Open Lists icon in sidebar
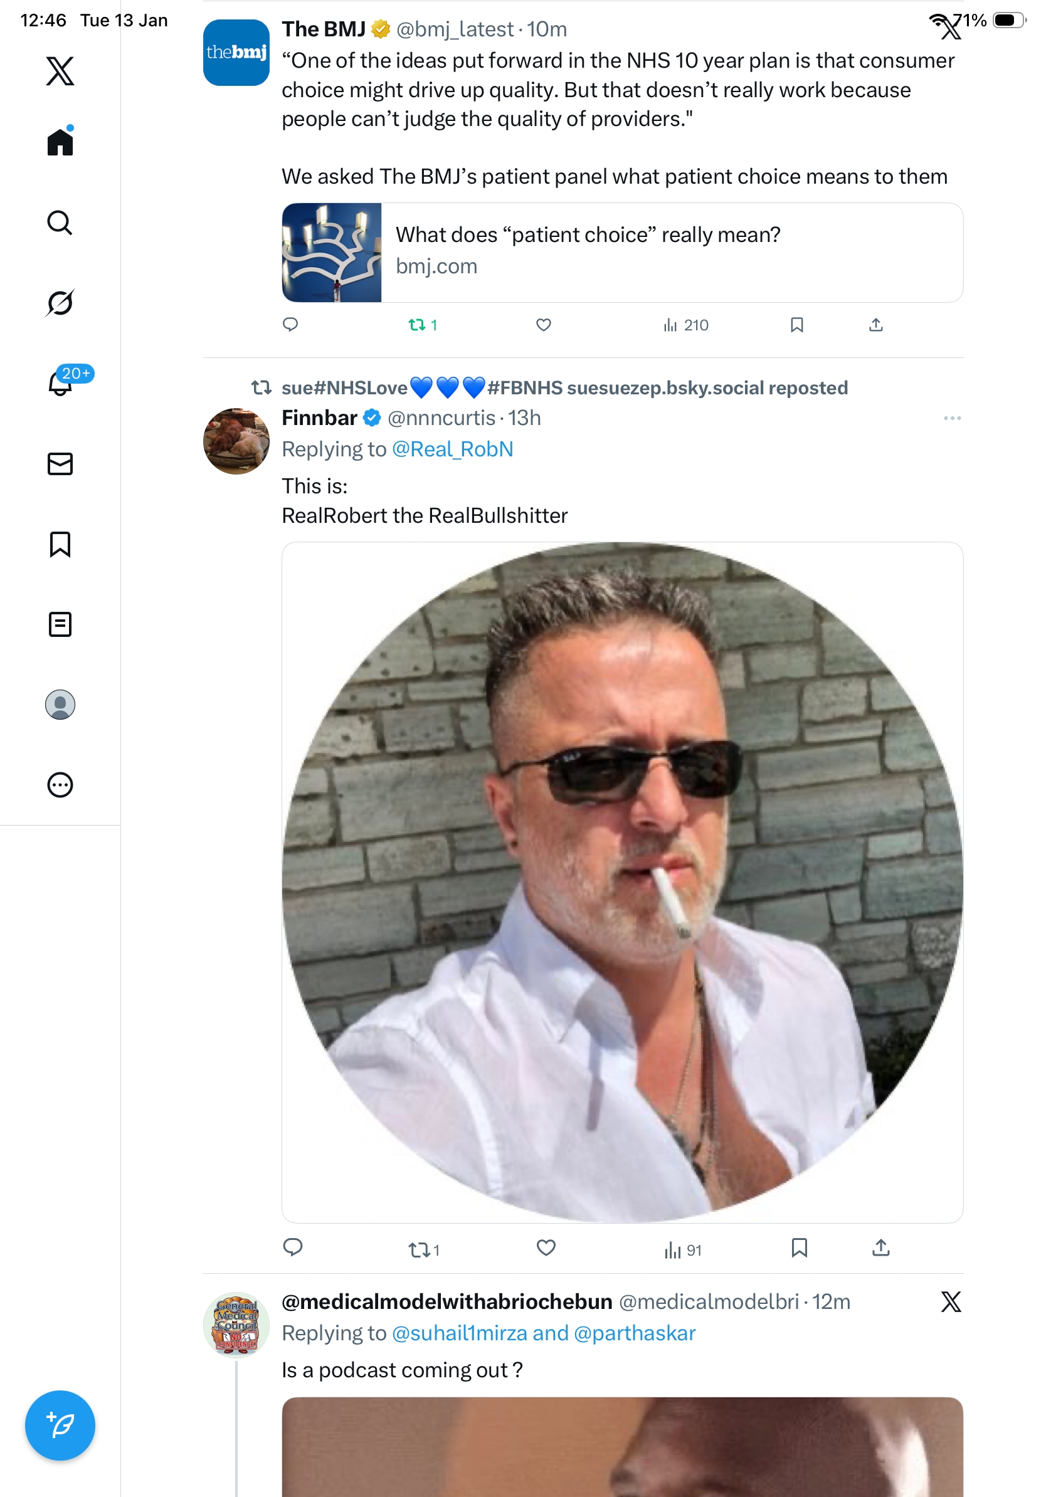1046x1497 pixels. 60,624
